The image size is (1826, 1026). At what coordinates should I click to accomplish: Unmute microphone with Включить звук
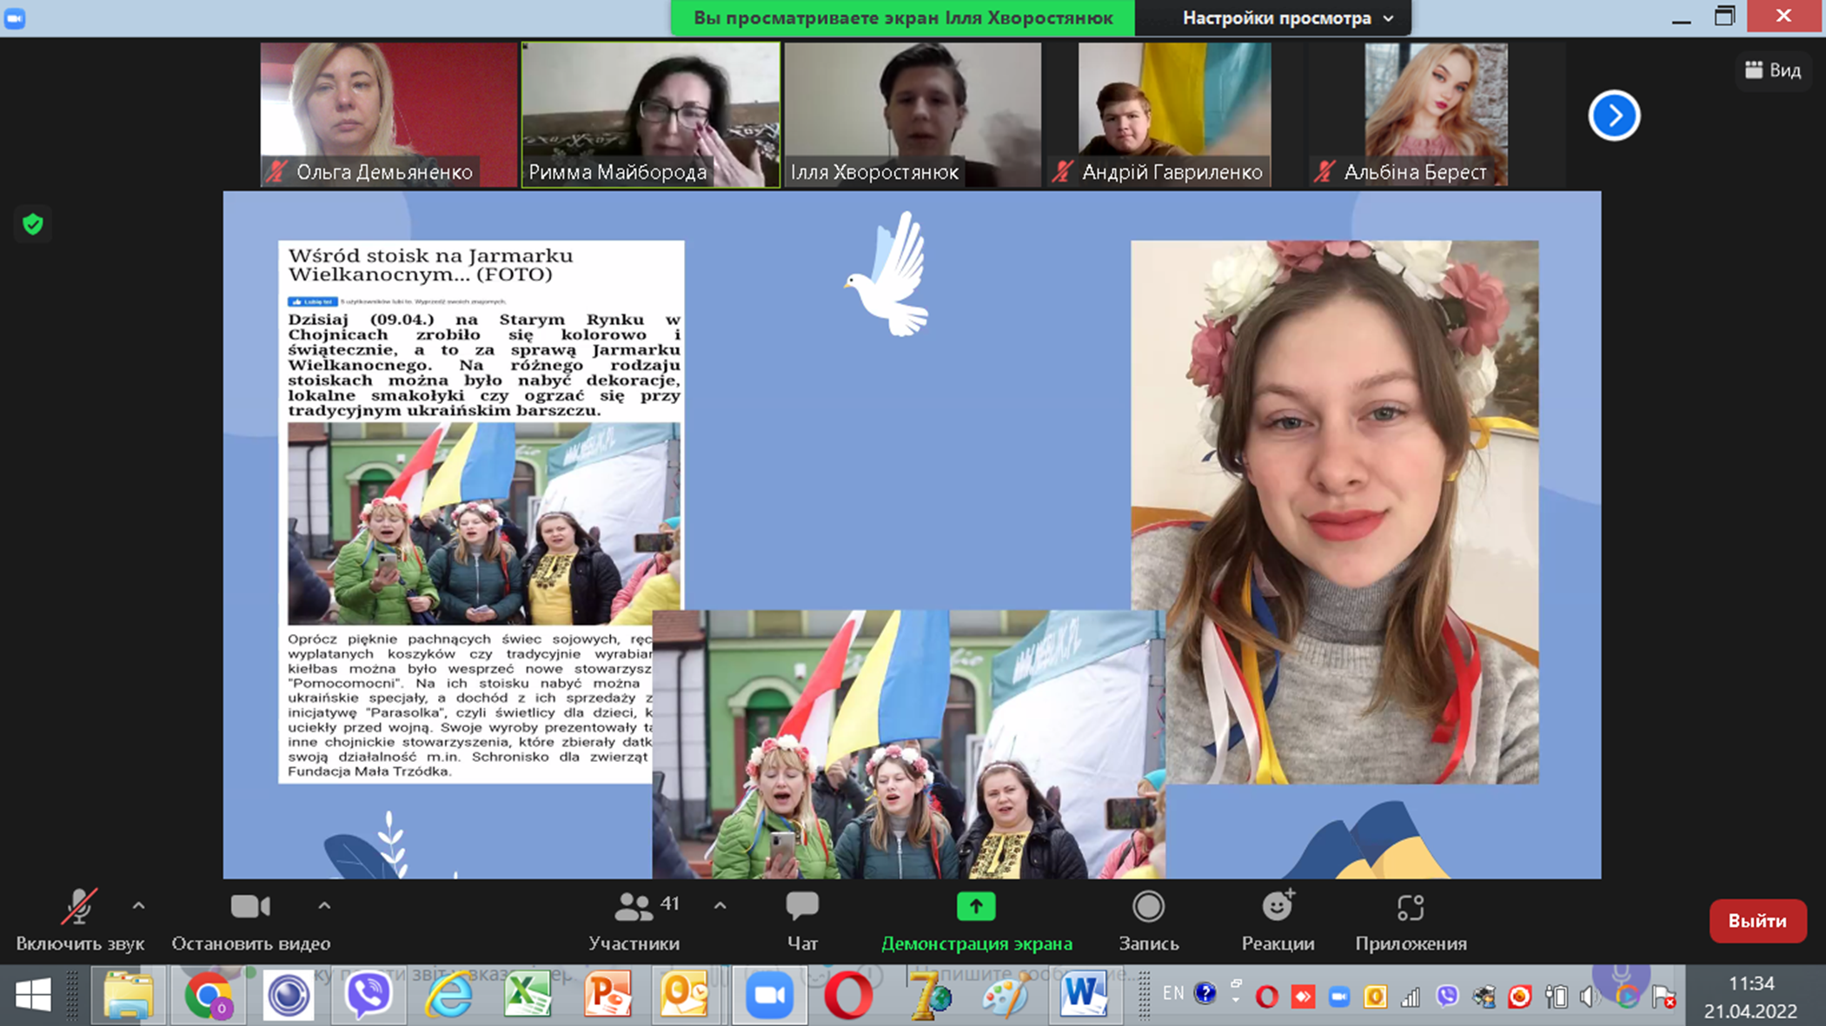[79, 907]
